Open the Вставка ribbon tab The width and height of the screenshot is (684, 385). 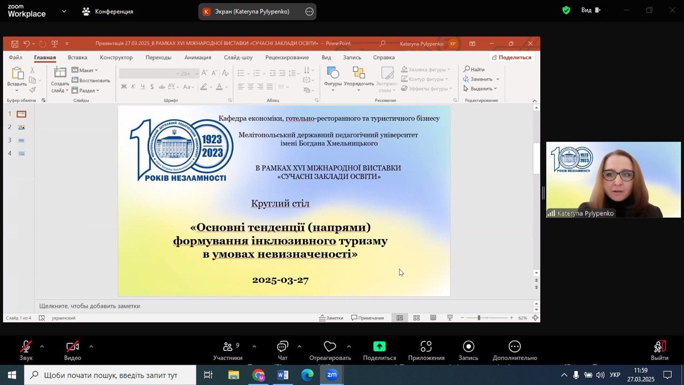[77, 57]
